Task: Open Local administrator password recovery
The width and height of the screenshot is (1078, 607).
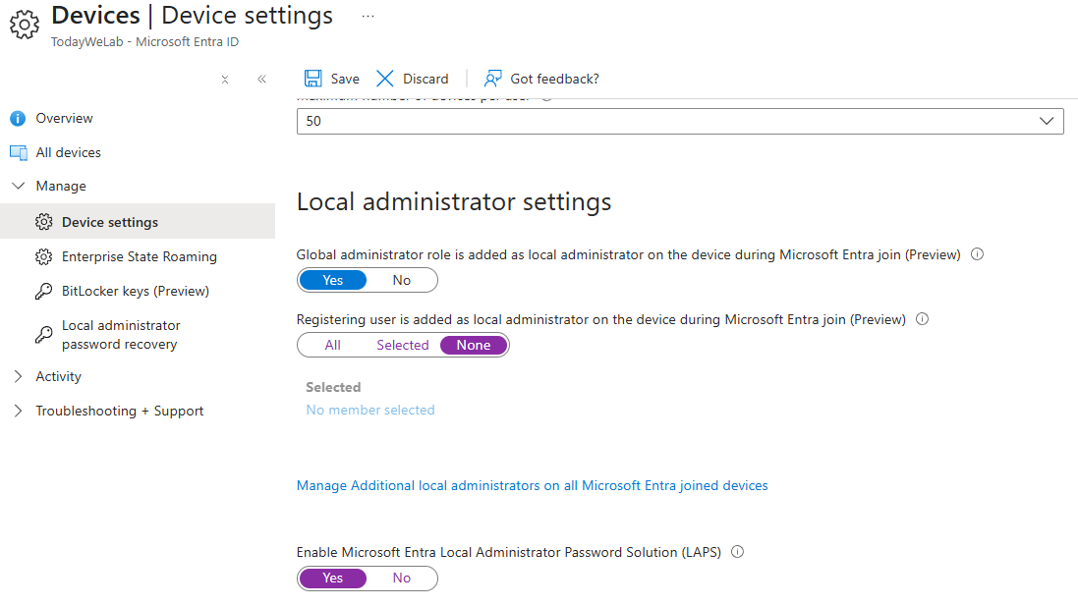Action: 120,335
